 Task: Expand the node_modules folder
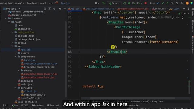[x=12, y=32]
